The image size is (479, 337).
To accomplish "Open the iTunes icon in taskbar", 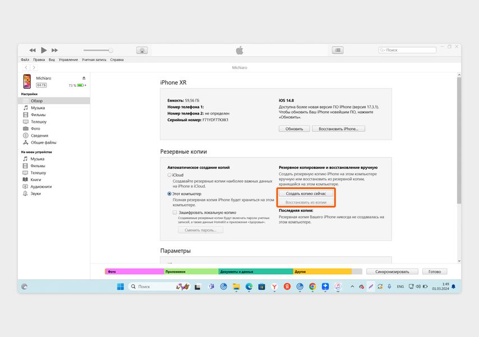I will [338, 287].
